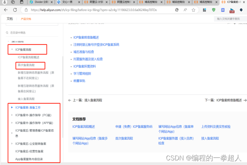Open the blue JH extension icon

(x=223, y=10)
